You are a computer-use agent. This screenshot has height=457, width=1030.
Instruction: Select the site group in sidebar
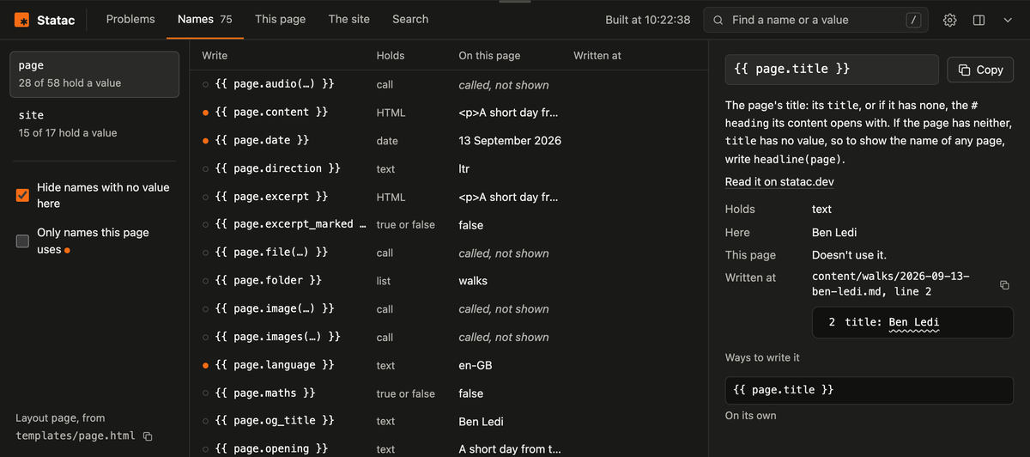(94, 124)
